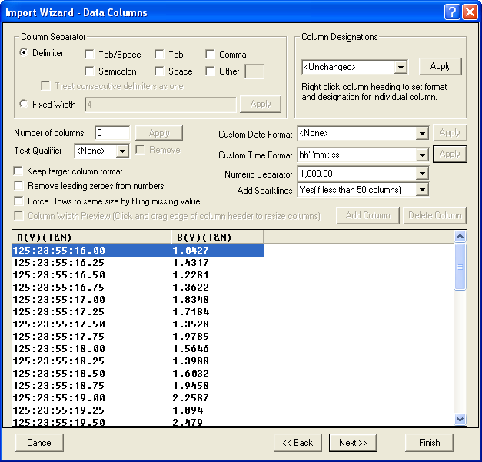
Task: Expand the Custom Time Format dropdown
Action: [422, 155]
